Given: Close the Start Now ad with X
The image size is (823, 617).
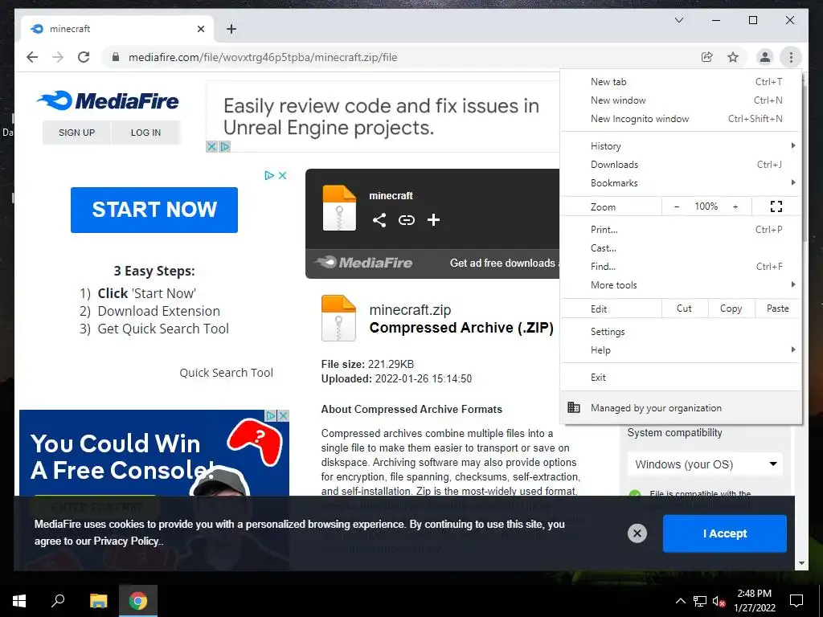Looking at the screenshot, I should 282,175.
